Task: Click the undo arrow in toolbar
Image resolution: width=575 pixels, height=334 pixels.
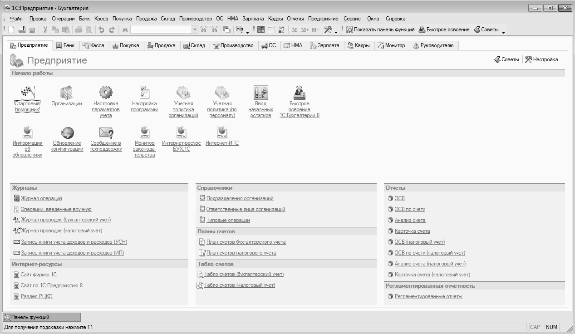Action: coord(101,30)
